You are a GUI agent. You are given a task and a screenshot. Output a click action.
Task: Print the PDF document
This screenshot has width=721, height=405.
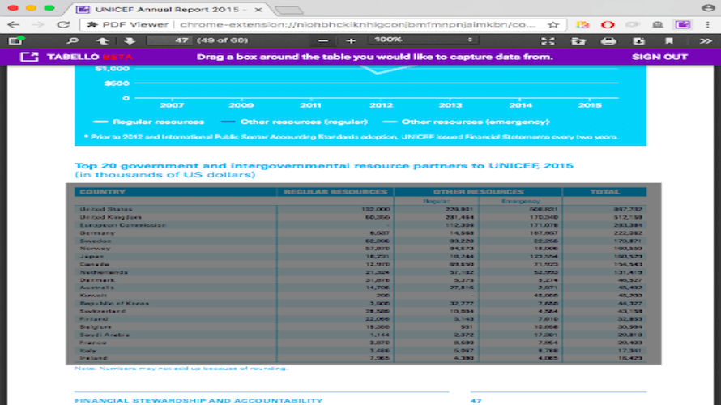pos(608,41)
